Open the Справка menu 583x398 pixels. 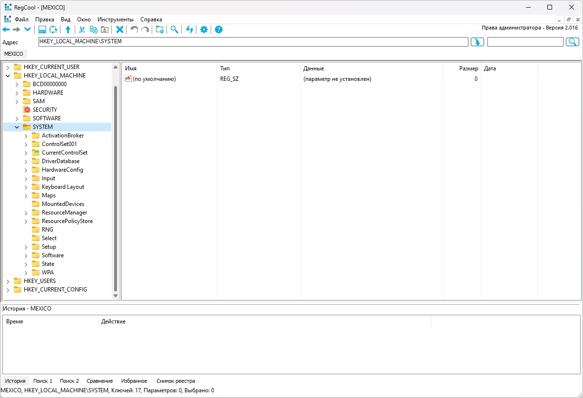pos(151,19)
